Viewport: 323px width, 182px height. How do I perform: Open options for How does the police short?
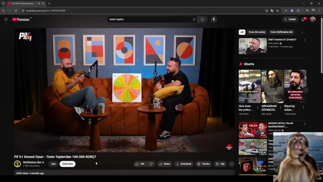click(258, 107)
